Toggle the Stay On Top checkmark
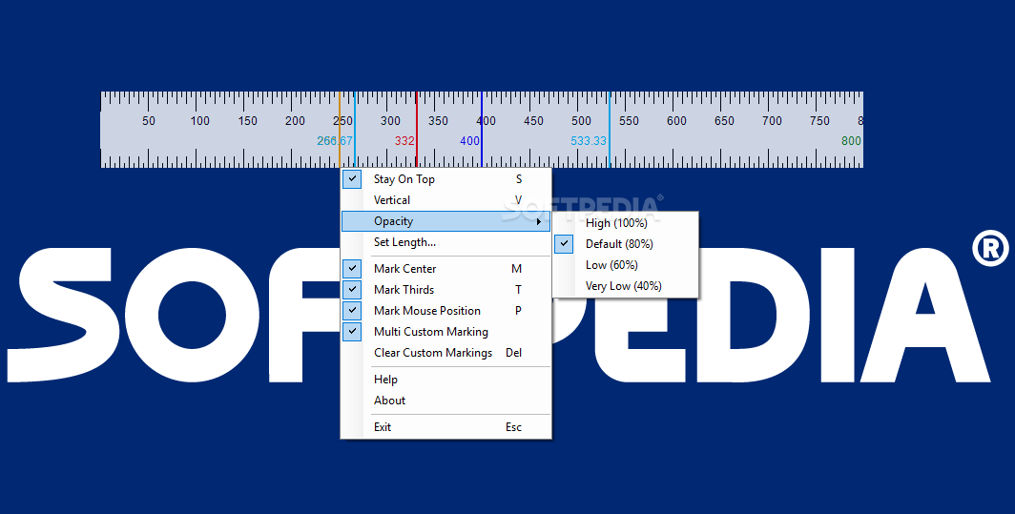The width and height of the screenshot is (1015, 514). point(352,179)
